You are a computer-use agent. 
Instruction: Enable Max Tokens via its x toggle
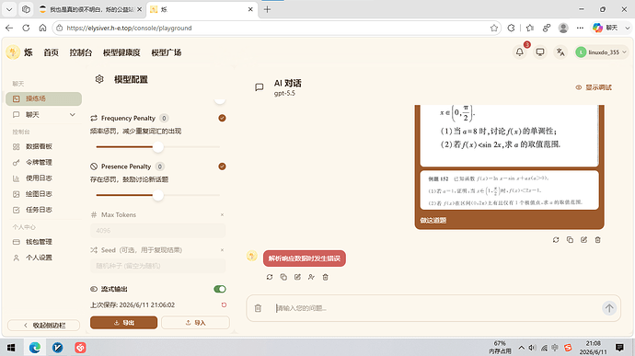tap(222, 215)
